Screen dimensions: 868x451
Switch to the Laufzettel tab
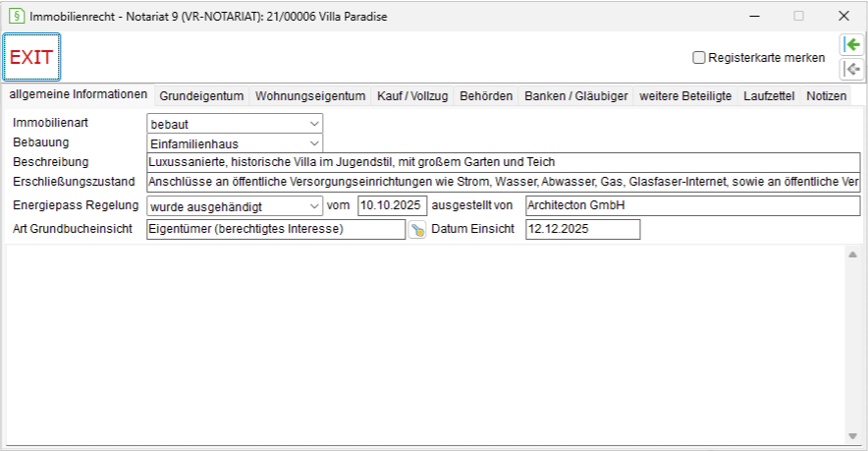769,96
